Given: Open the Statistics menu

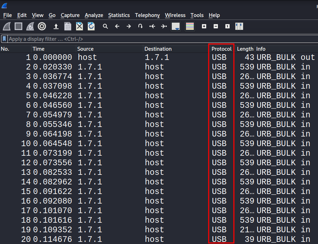Looking at the screenshot, I should (x=119, y=15).
